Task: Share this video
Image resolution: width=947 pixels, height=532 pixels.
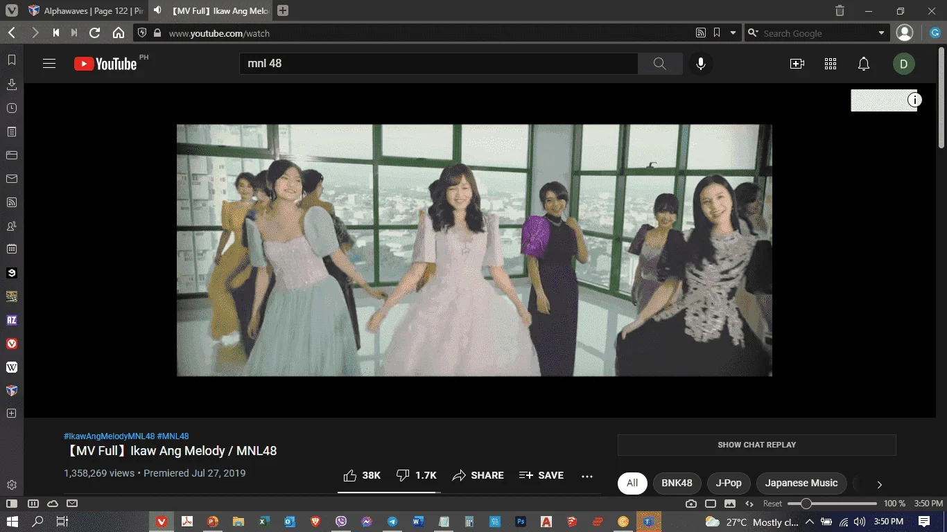Action: [478, 475]
